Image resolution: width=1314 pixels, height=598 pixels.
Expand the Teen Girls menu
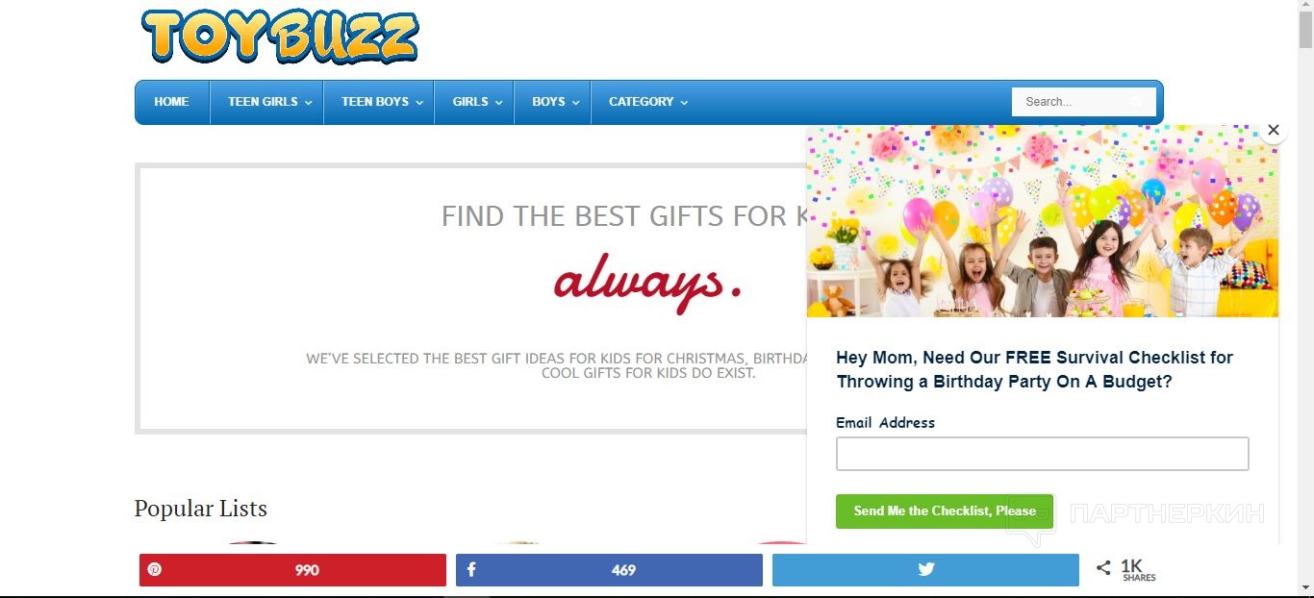point(268,102)
